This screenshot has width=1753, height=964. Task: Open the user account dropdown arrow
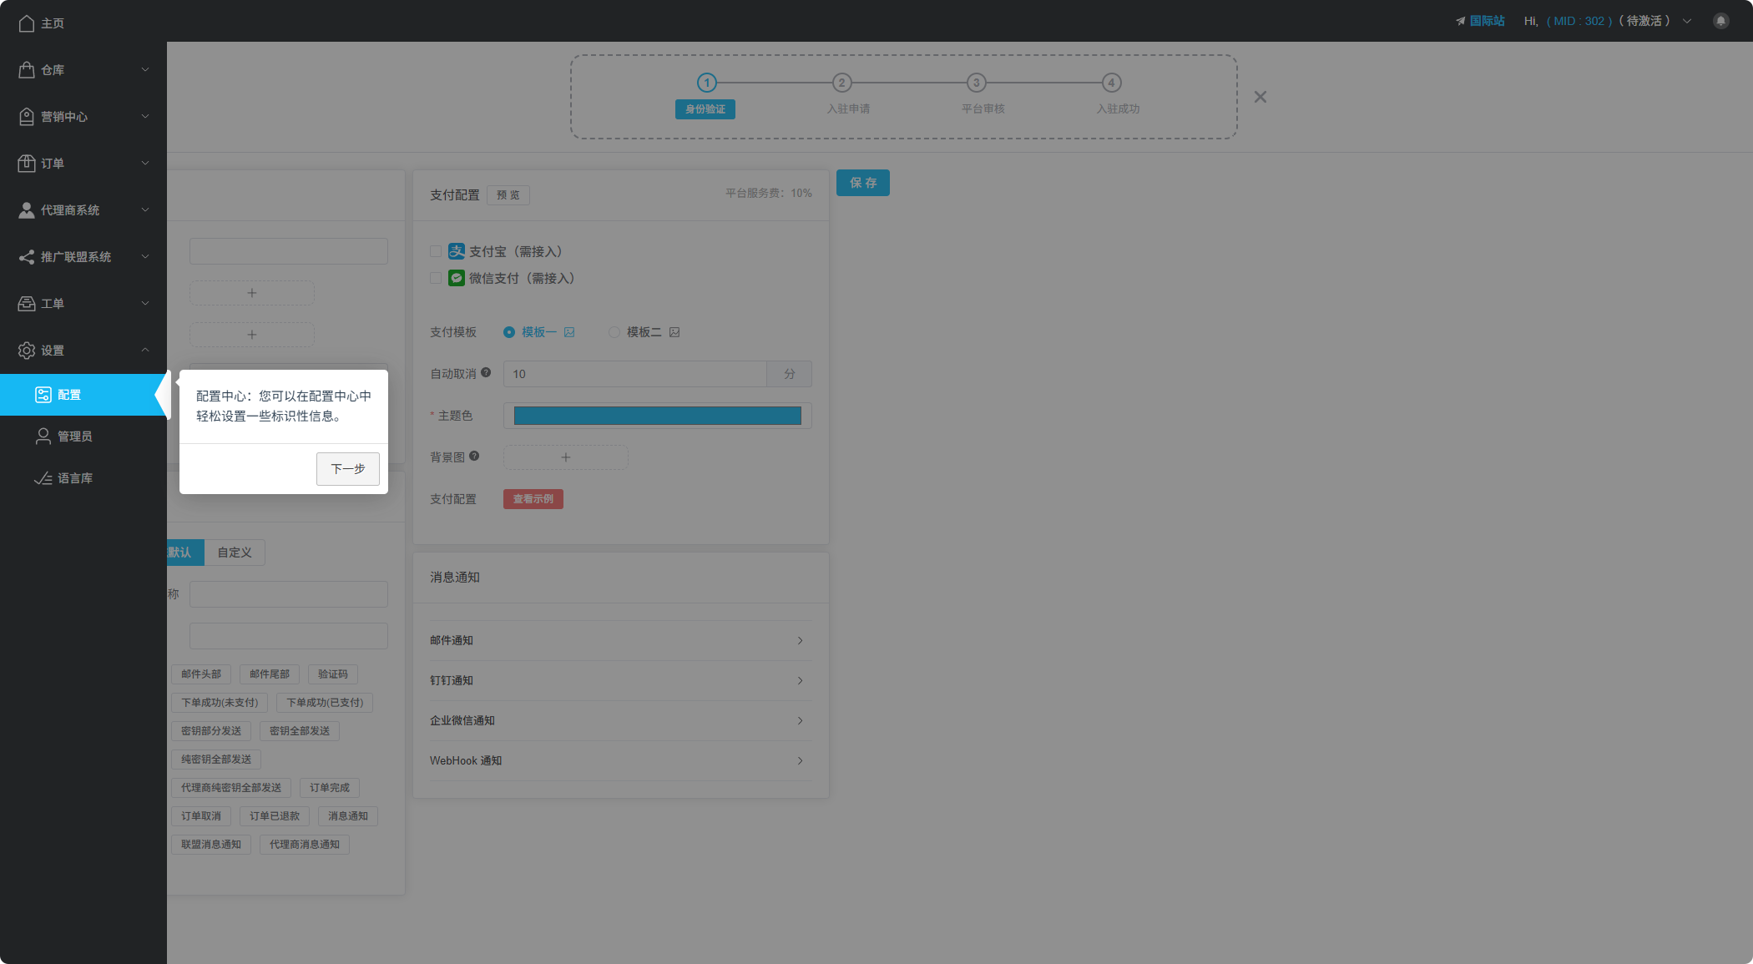click(x=1687, y=22)
